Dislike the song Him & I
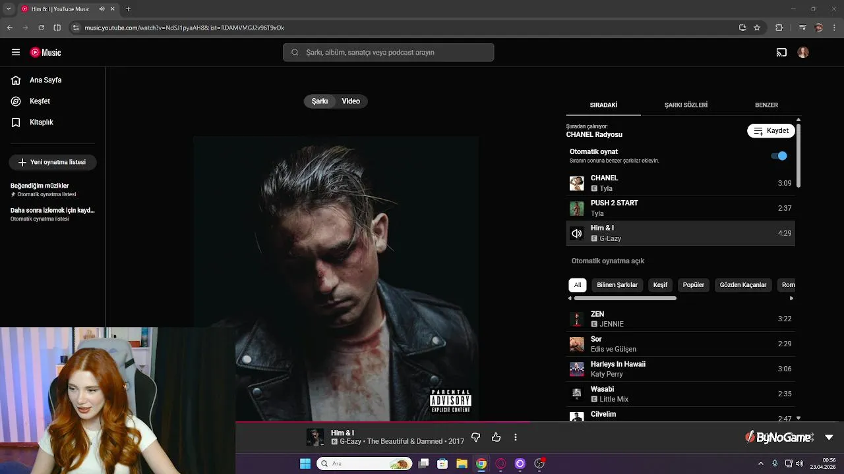 pos(475,437)
